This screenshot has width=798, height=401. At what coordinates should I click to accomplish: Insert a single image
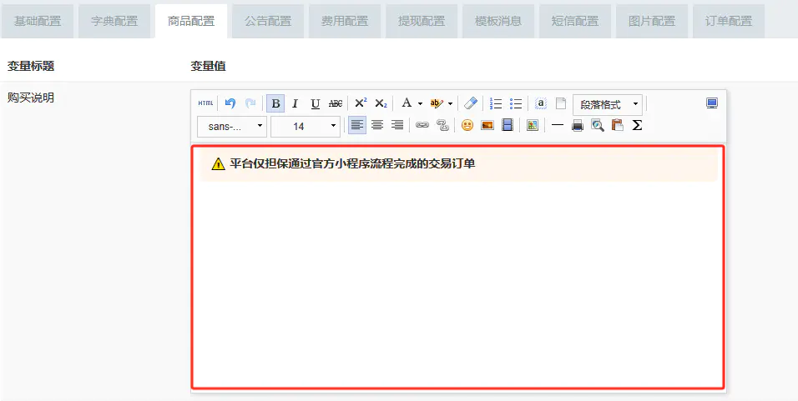coord(487,125)
